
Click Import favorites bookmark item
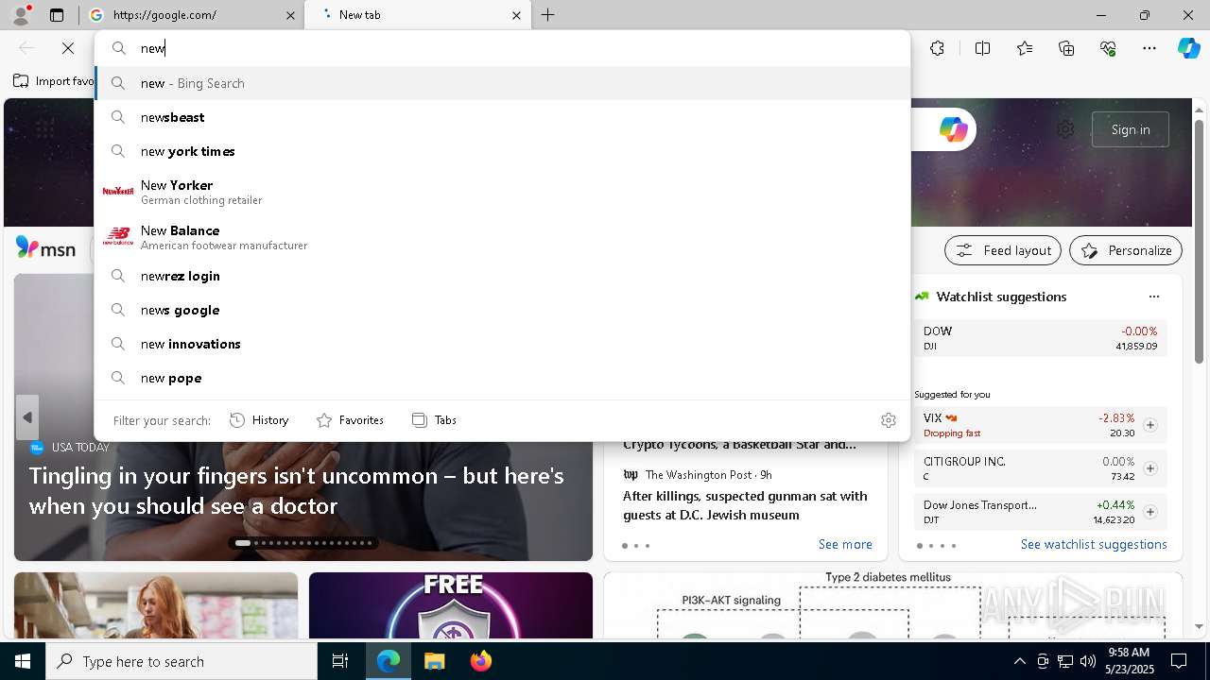[53, 81]
